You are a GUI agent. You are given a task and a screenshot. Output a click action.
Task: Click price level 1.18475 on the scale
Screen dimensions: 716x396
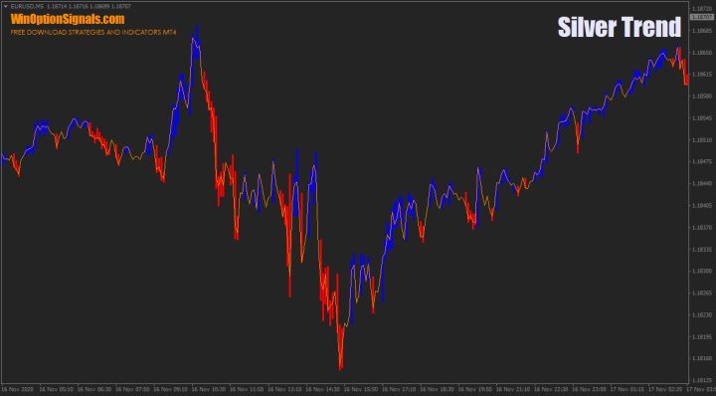pyautogui.click(x=702, y=162)
